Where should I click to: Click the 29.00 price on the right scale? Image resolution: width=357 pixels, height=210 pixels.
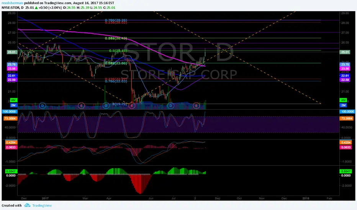tap(345, 13)
